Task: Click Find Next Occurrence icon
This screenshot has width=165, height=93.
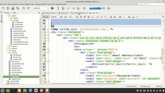Action: pyautogui.click(x=85, y=17)
